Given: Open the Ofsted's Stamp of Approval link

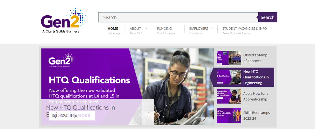Looking at the screenshot, I should tap(255, 58).
